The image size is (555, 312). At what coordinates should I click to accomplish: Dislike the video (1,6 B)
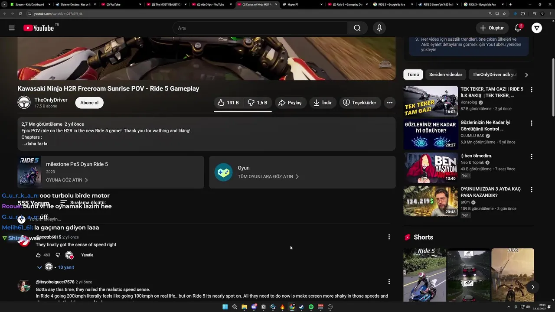[x=258, y=103]
